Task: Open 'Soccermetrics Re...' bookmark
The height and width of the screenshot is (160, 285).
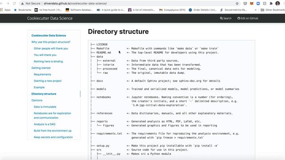Action: [233, 10]
